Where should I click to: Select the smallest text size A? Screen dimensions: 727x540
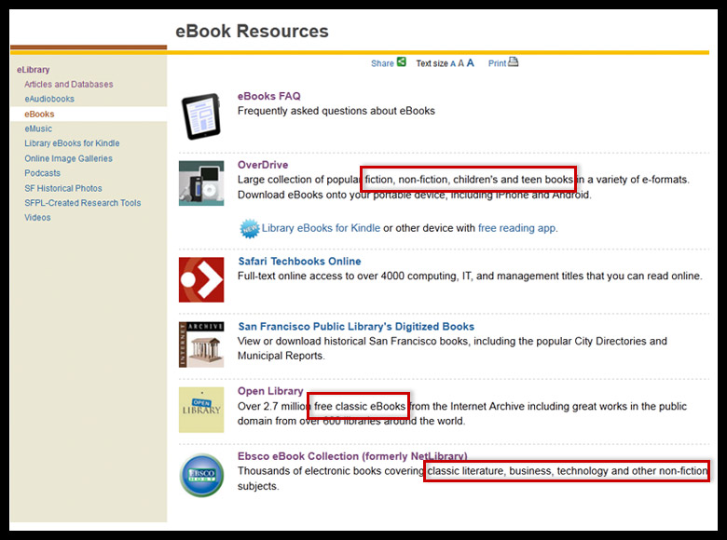[x=453, y=64]
